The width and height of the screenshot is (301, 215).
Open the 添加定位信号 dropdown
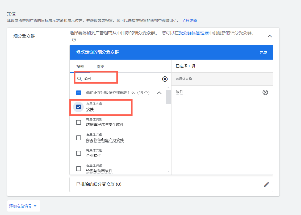coord(23,206)
